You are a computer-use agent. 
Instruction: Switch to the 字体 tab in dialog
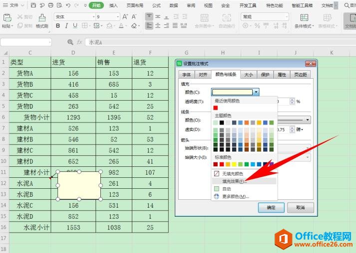coord(186,75)
